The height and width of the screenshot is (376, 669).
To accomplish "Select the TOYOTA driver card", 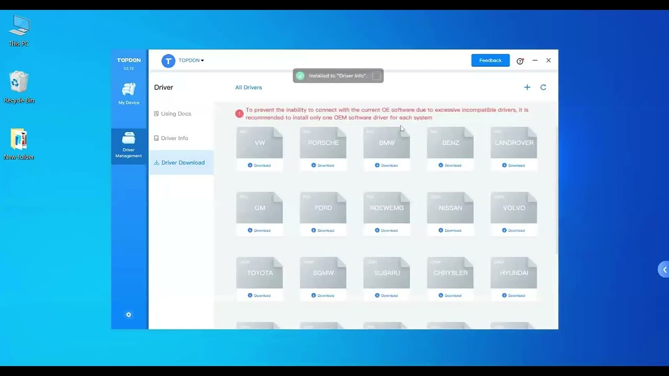I will click(x=260, y=273).
